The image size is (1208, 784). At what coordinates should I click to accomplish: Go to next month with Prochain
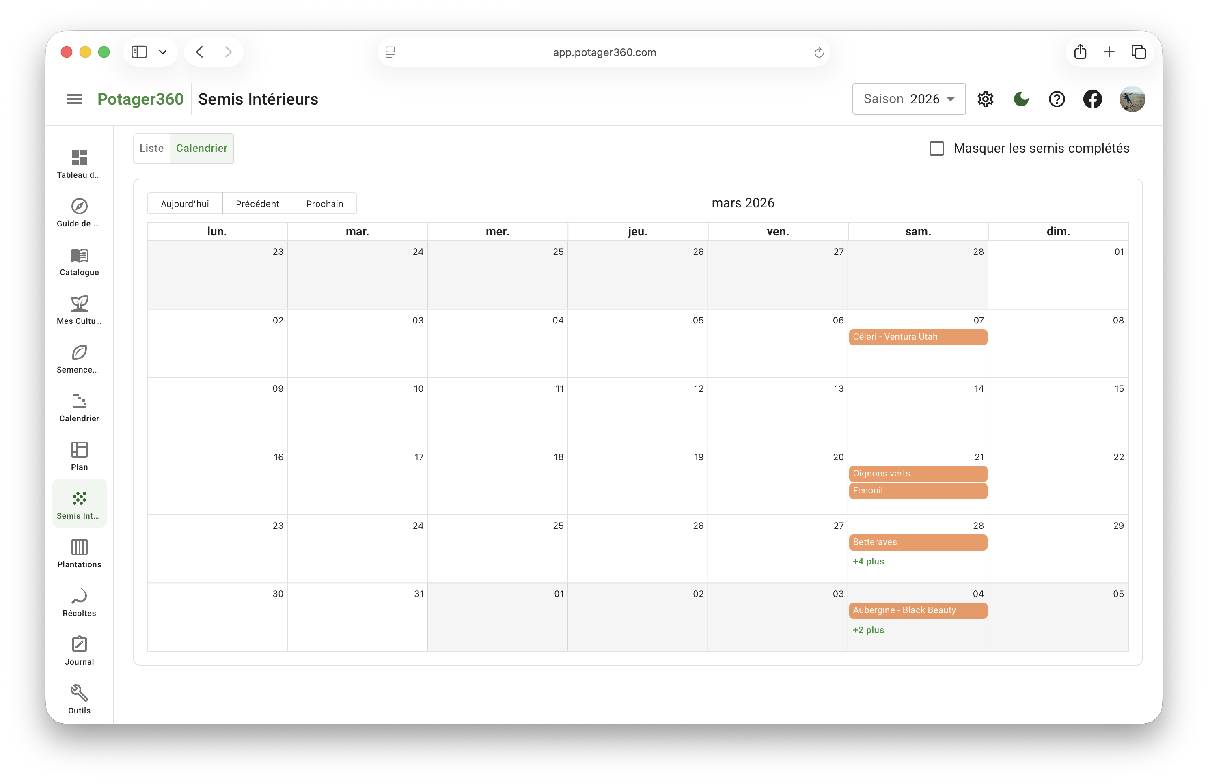325,203
